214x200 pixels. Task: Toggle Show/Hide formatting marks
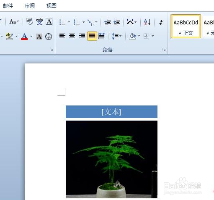[161, 22]
